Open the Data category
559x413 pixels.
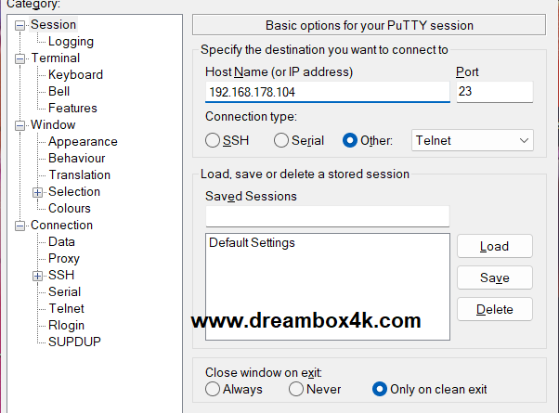(x=61, y=242)
